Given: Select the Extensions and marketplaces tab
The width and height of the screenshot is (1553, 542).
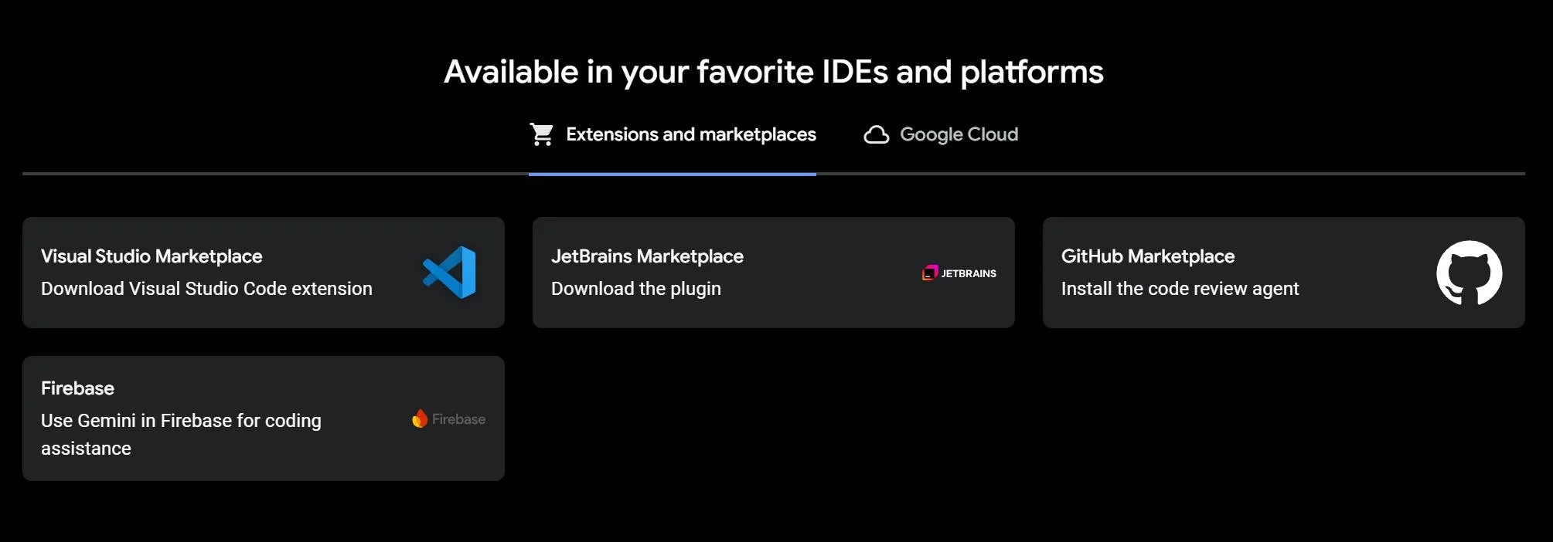Looking at the screenshot, I should pyautogui.click(x=673, y=134).
